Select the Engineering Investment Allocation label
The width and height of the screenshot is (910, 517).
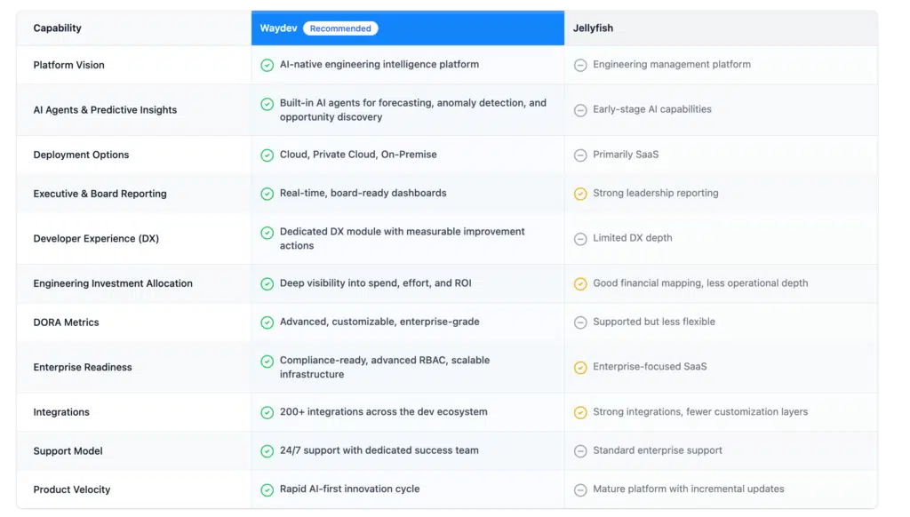tap(113, 283)
